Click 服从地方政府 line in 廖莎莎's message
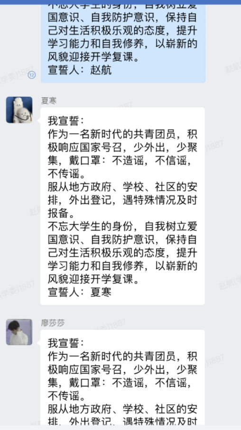The width and height of the screenshot is (241, 430). 122,409
